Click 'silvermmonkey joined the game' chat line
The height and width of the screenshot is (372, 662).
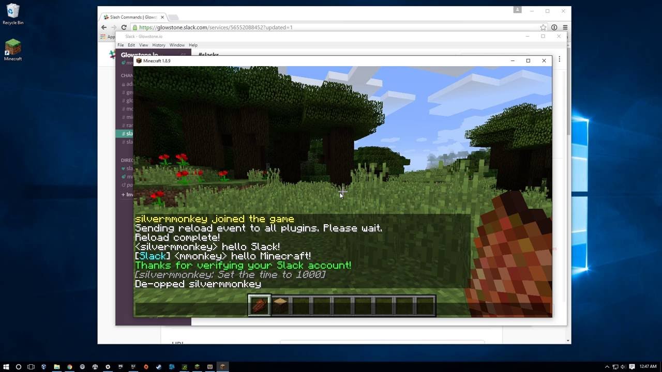[215, 219]
